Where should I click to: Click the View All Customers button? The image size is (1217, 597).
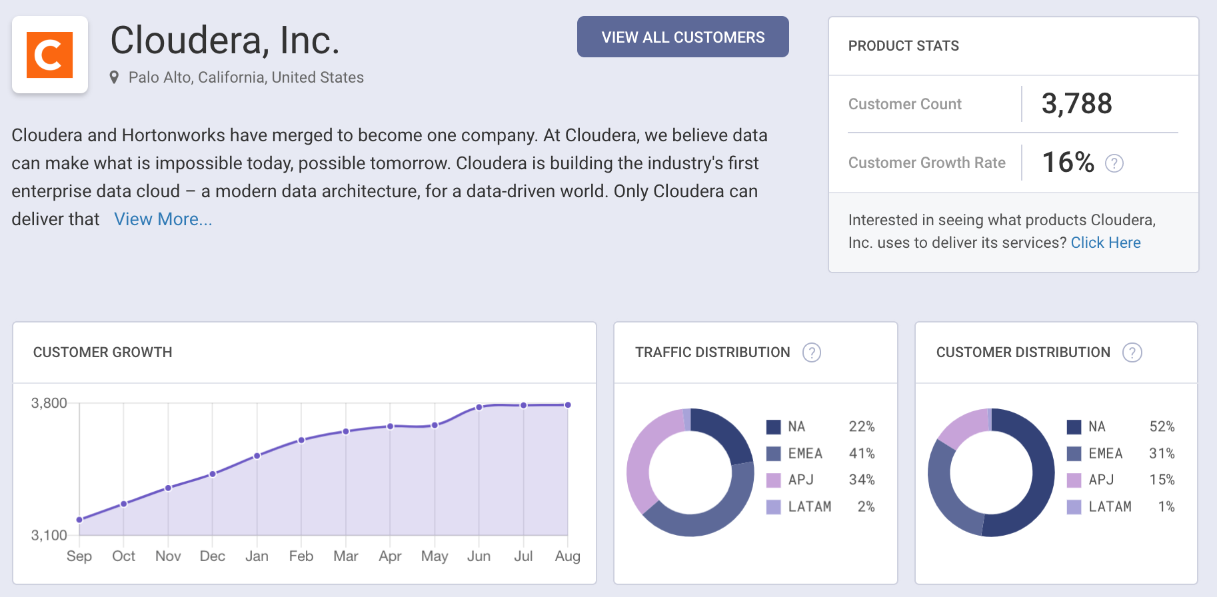(683, 37)
